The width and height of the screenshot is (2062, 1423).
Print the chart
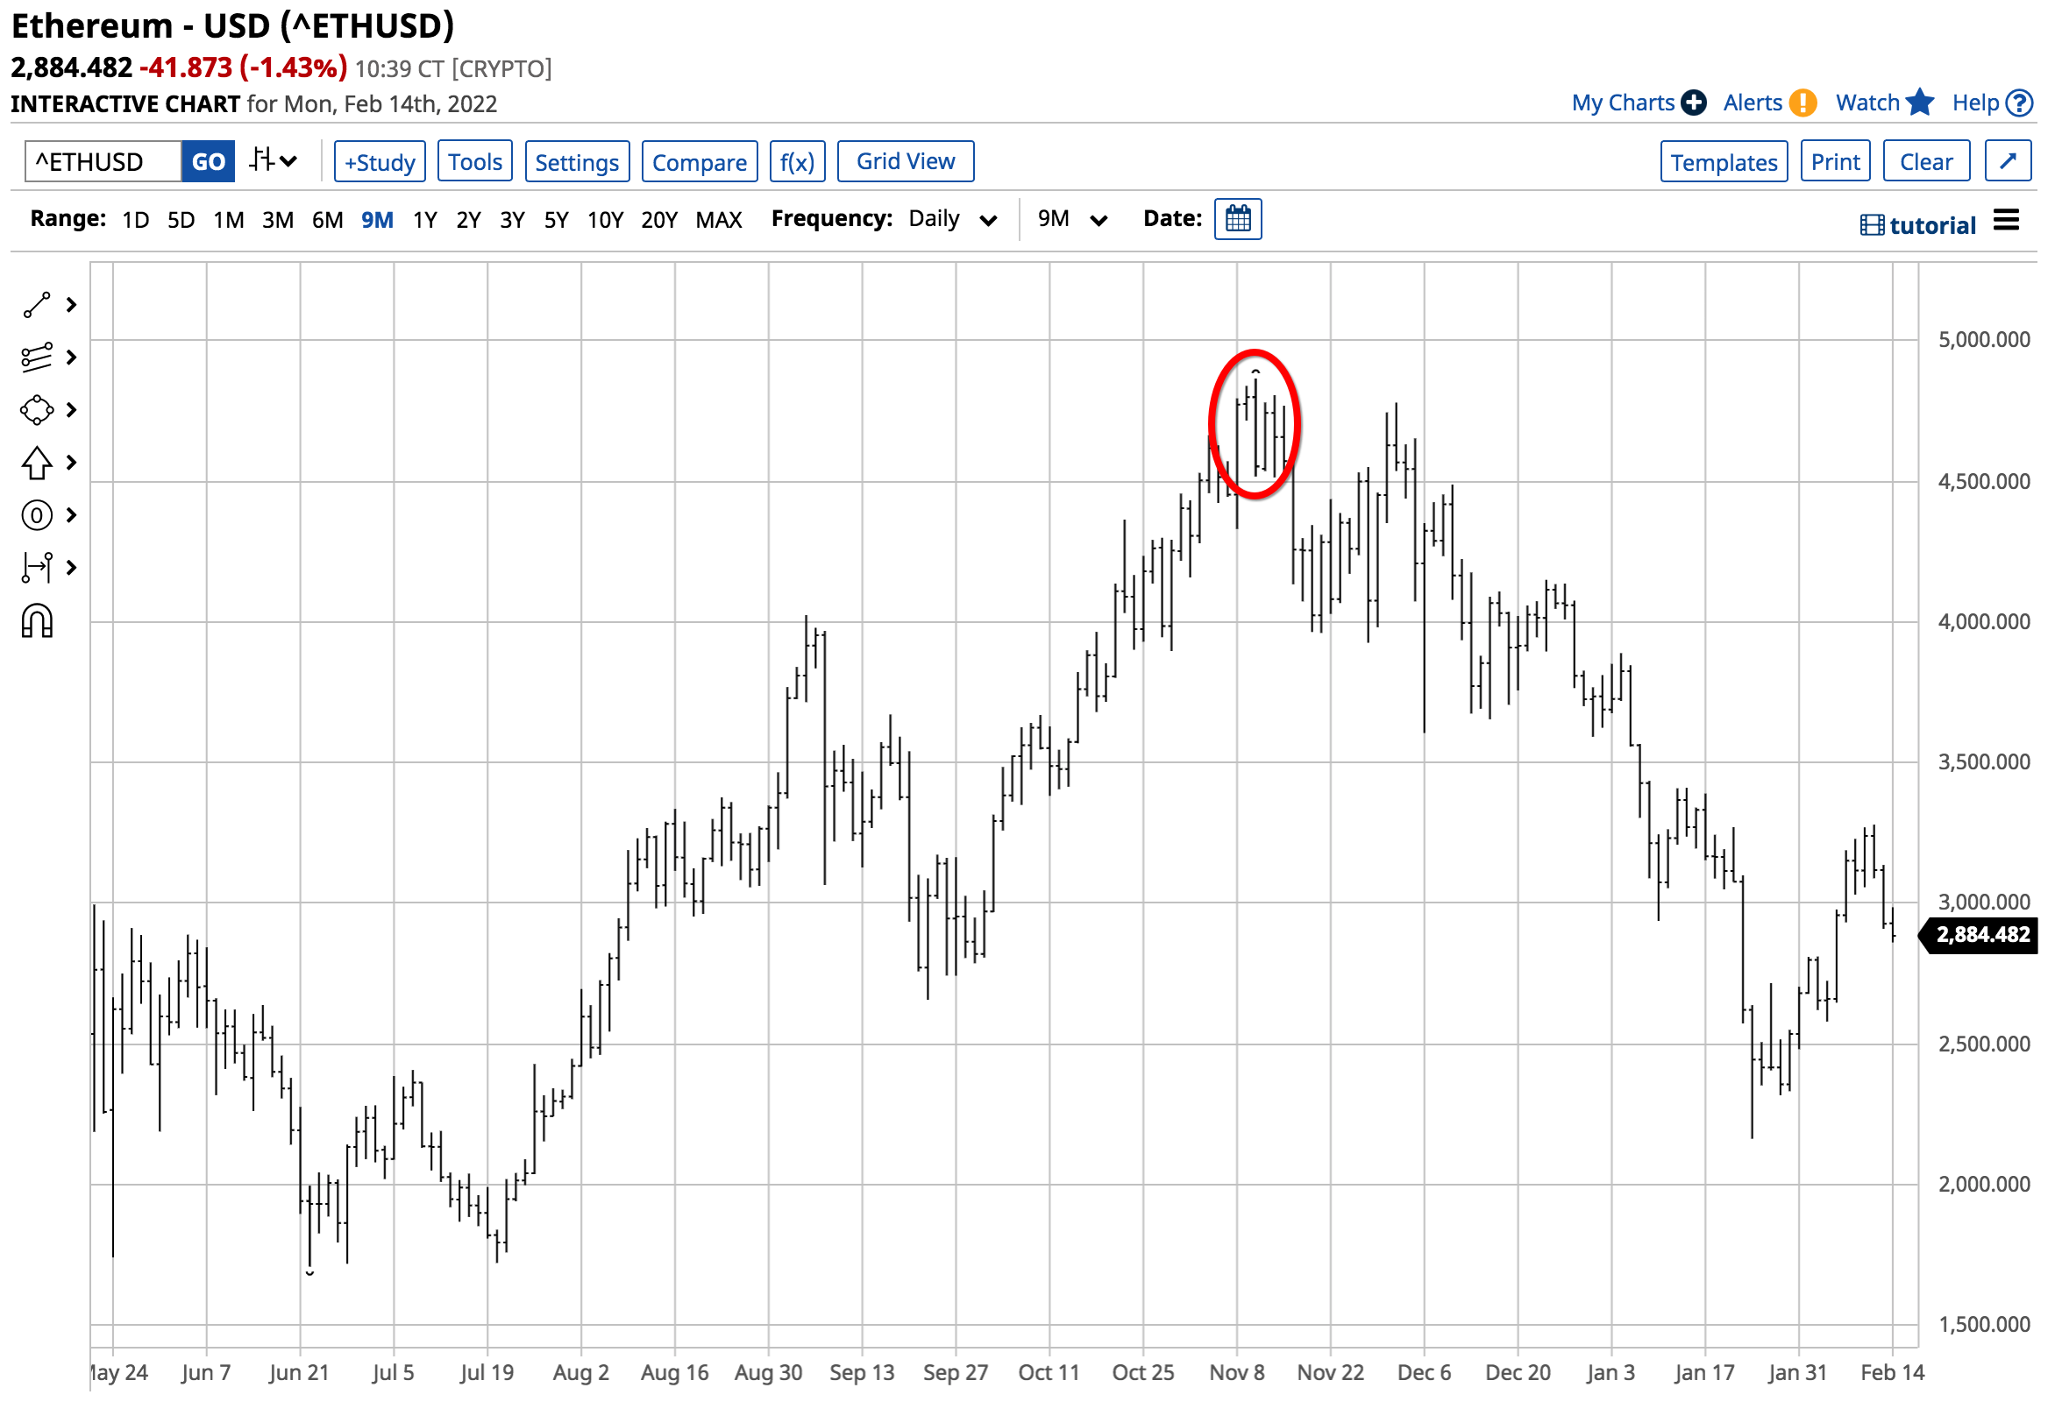pos(1835,161)
